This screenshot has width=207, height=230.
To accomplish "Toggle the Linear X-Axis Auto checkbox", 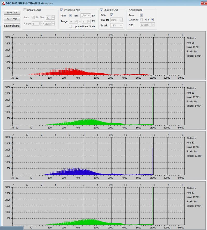I will coord(33,17).
